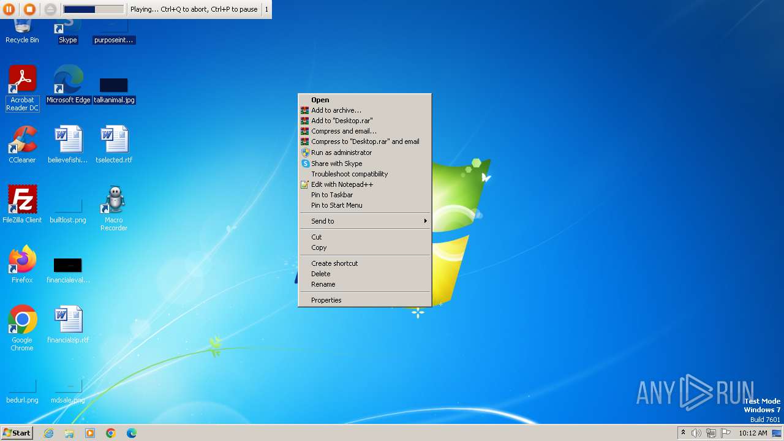
Task: Select the purposeint desktop file icon
Action: pyautogui.click(x=114, y=32)
